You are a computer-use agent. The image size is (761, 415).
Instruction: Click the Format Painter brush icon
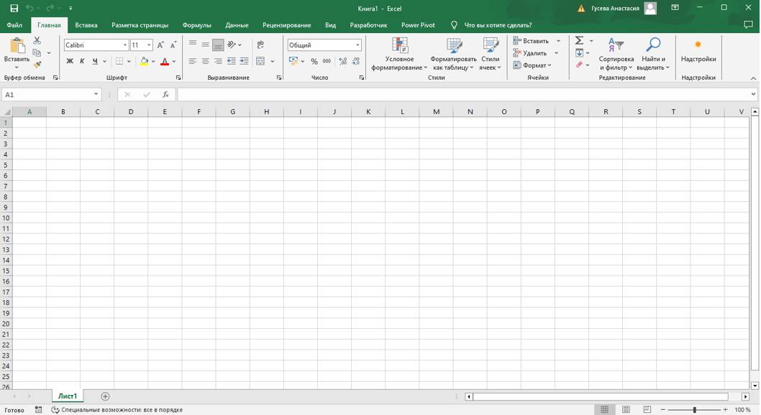37,65
